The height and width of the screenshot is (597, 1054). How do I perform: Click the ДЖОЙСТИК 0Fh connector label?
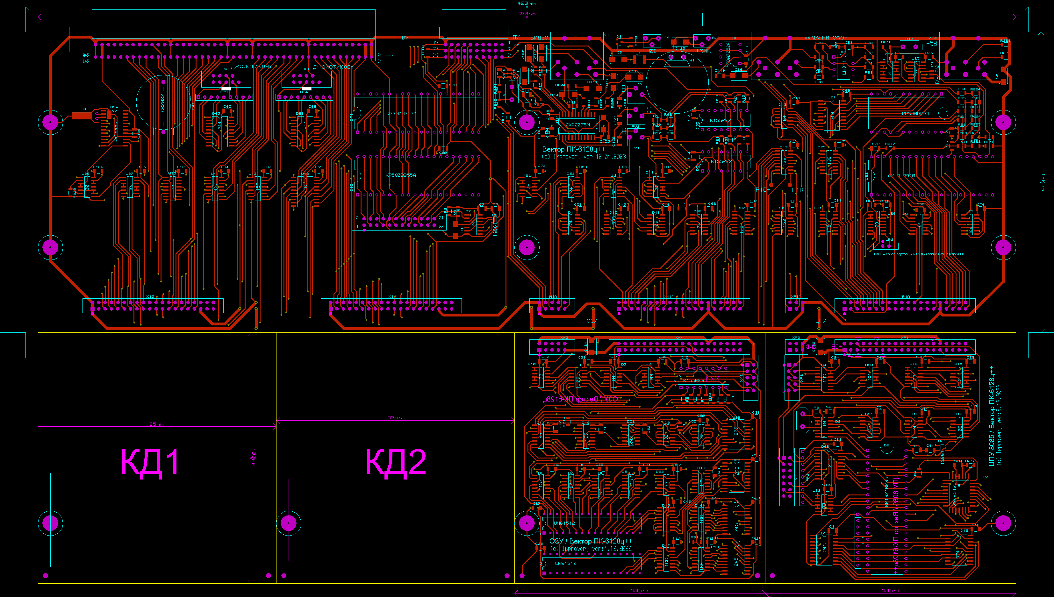pos(251,67)
